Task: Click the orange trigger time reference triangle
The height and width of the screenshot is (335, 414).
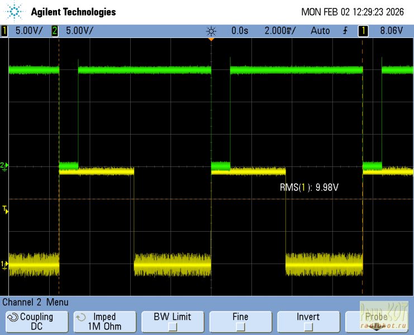Action: tap(211, 39)
